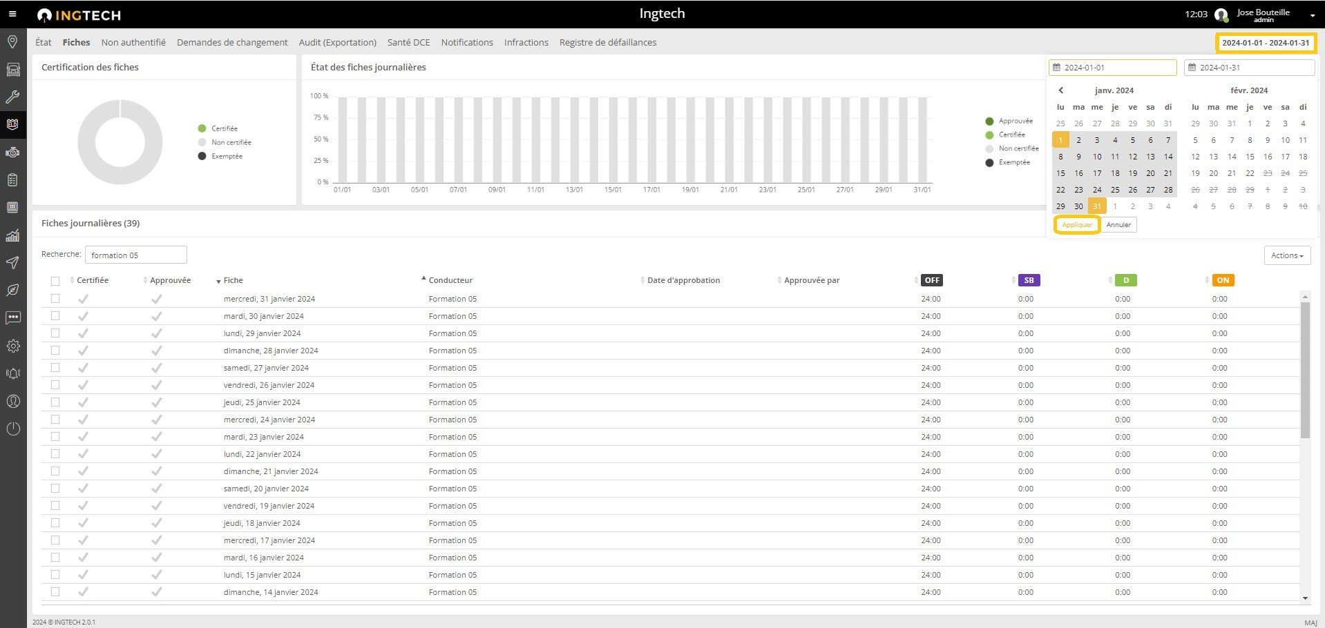This screenshot has height=628, width=1325.
Task: Check the row for samedi, 27 janvier 2024
Action: 55,367
